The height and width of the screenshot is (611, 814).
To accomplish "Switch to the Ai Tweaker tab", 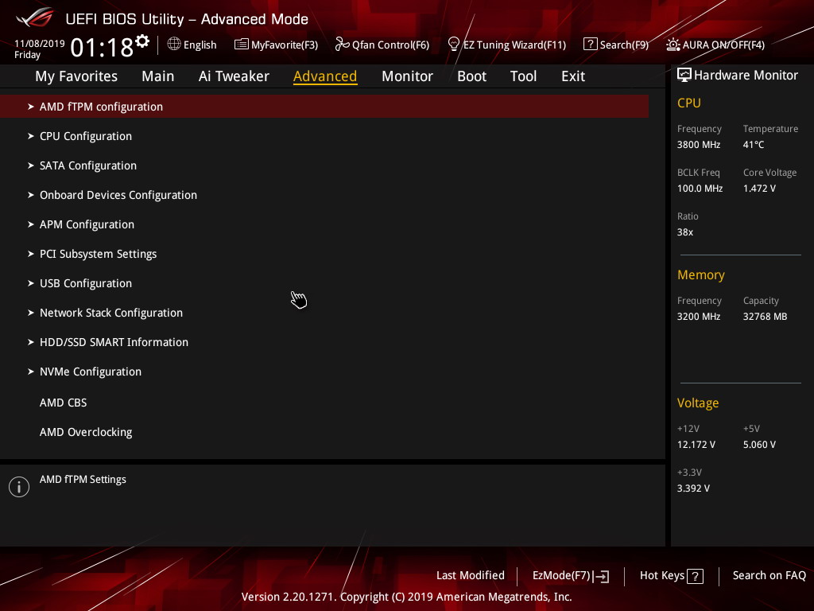I will (234, 76).
